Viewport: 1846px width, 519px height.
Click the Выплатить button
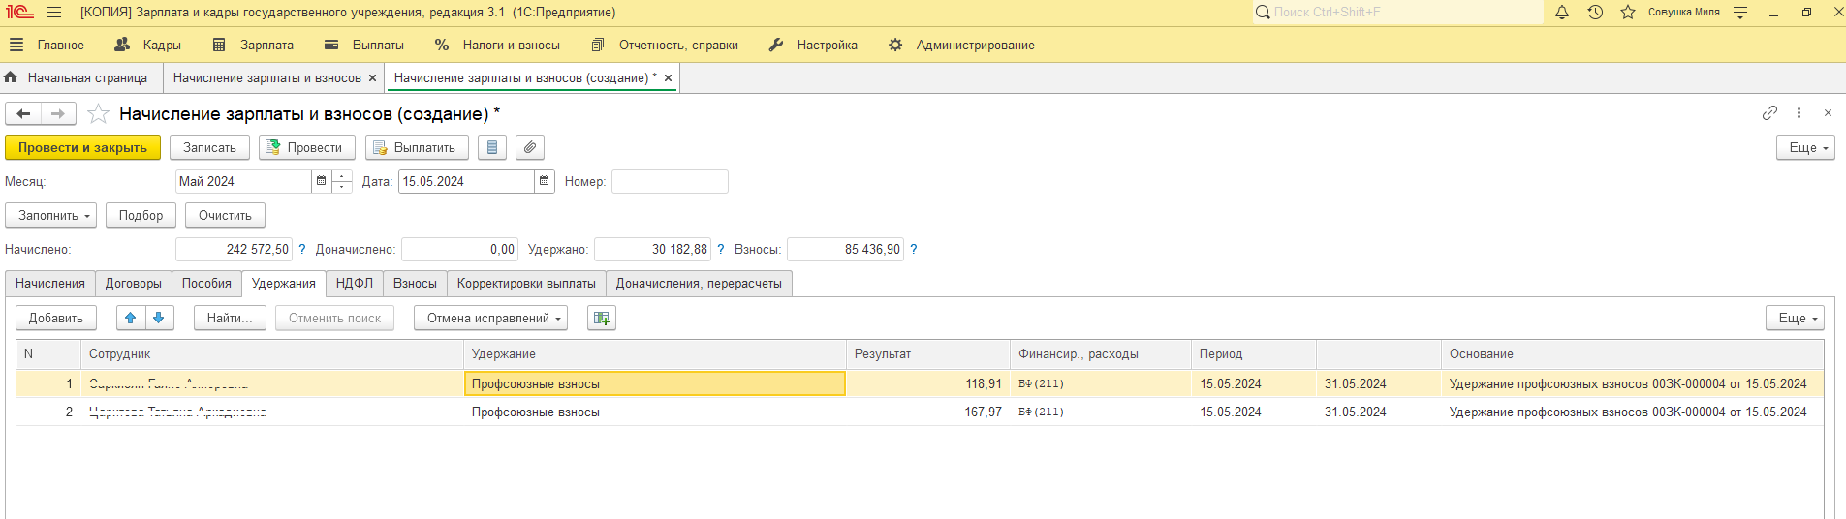tap(417, 147)
